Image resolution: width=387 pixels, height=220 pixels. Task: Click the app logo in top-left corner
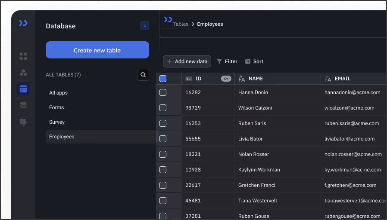click(23, 23)
